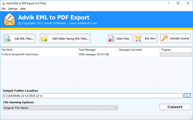Open the Settings menu
Viewport: 193px width, 120px height.
13,9
